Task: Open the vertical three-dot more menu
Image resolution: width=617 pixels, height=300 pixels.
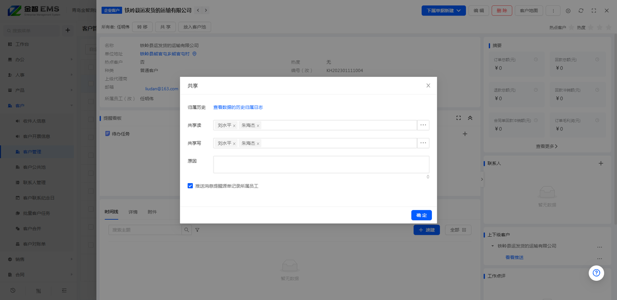Action: (x=553, y=11)
